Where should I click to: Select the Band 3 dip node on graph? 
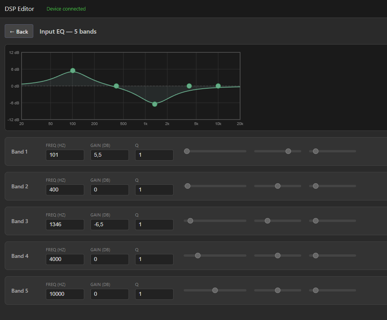[x=155, y=104]
